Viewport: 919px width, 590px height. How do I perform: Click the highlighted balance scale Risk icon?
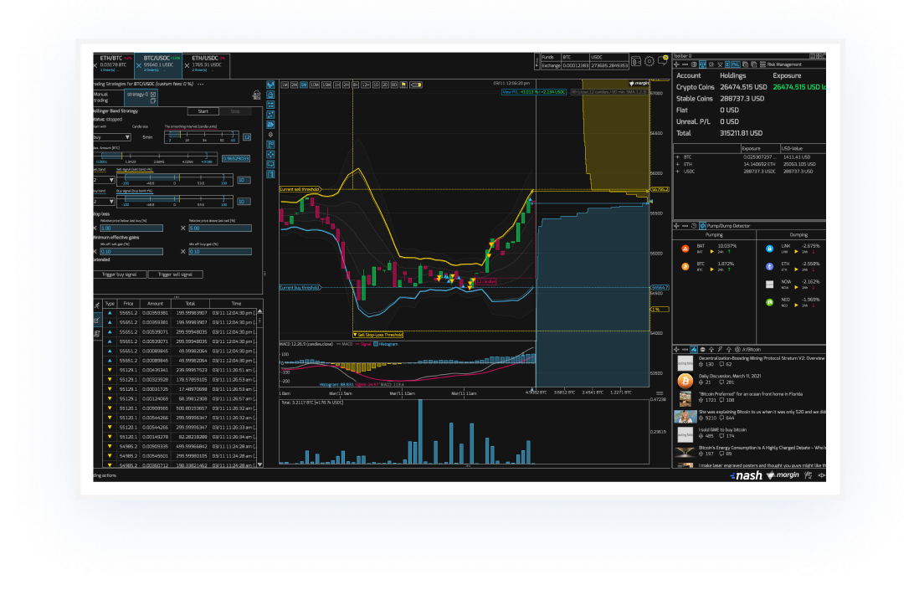pos(703,64)
